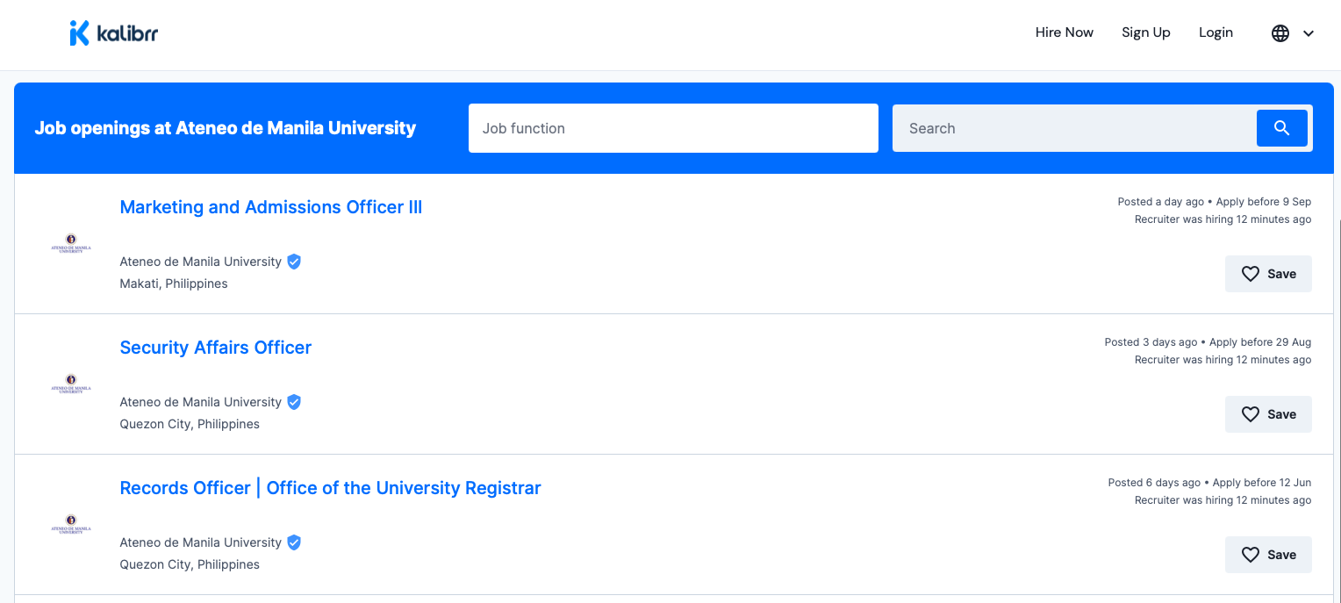This screenshot has height=603, width=1341.
Task: Click verified badge on Records Officer company
Action: click(x=294, y=542)
